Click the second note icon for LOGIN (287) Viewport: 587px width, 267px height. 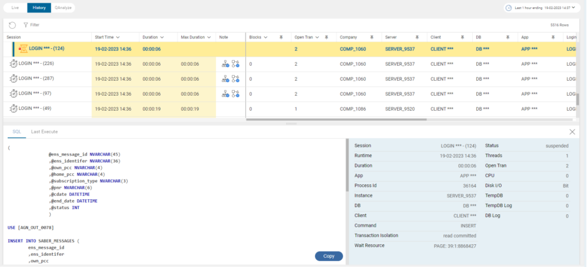pyautogui.click(x=235, y=78)
